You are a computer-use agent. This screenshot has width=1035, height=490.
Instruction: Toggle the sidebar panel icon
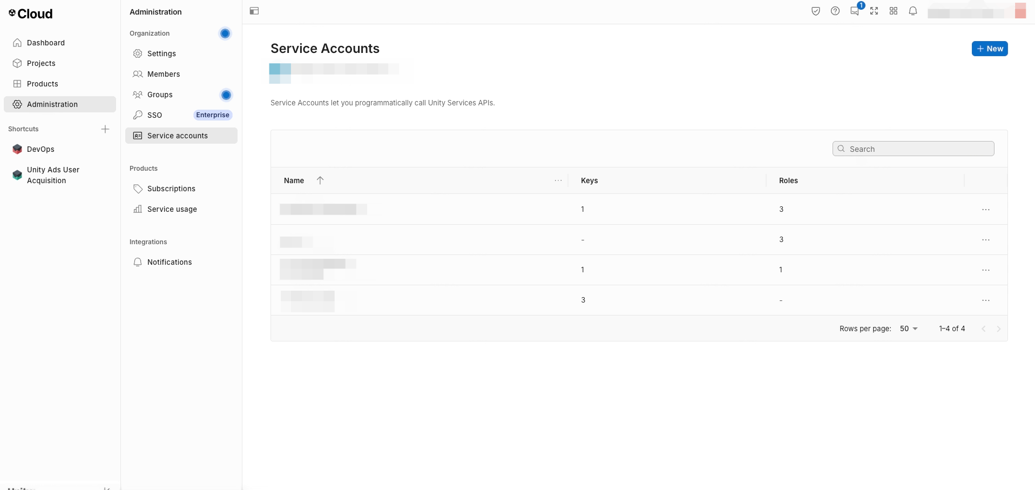click(254, 11)
